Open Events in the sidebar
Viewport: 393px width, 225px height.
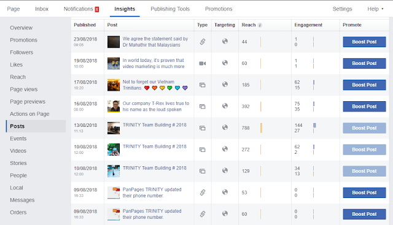pos(18,139)
